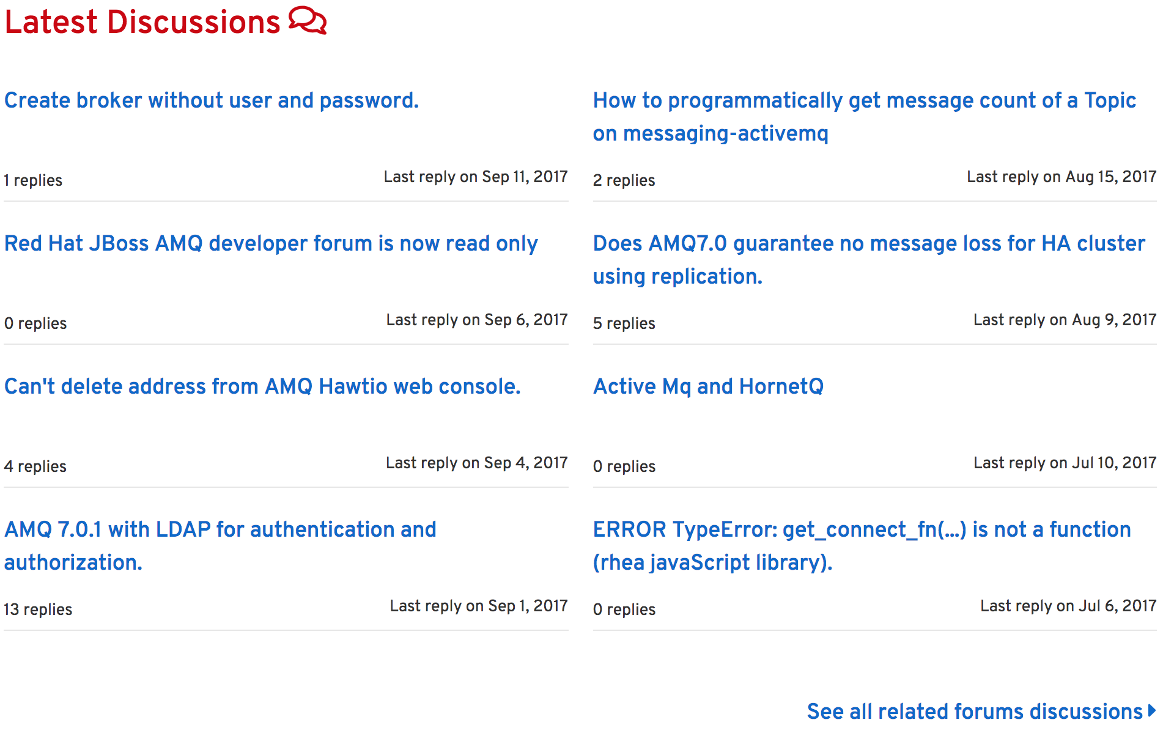Open 'ERROR TypeError: get_connect_fn' discussion

862,529
